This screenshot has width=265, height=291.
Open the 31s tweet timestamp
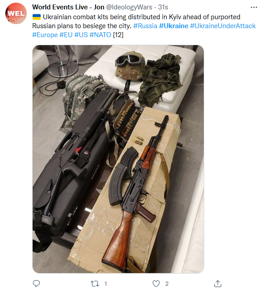click(163, 7)
